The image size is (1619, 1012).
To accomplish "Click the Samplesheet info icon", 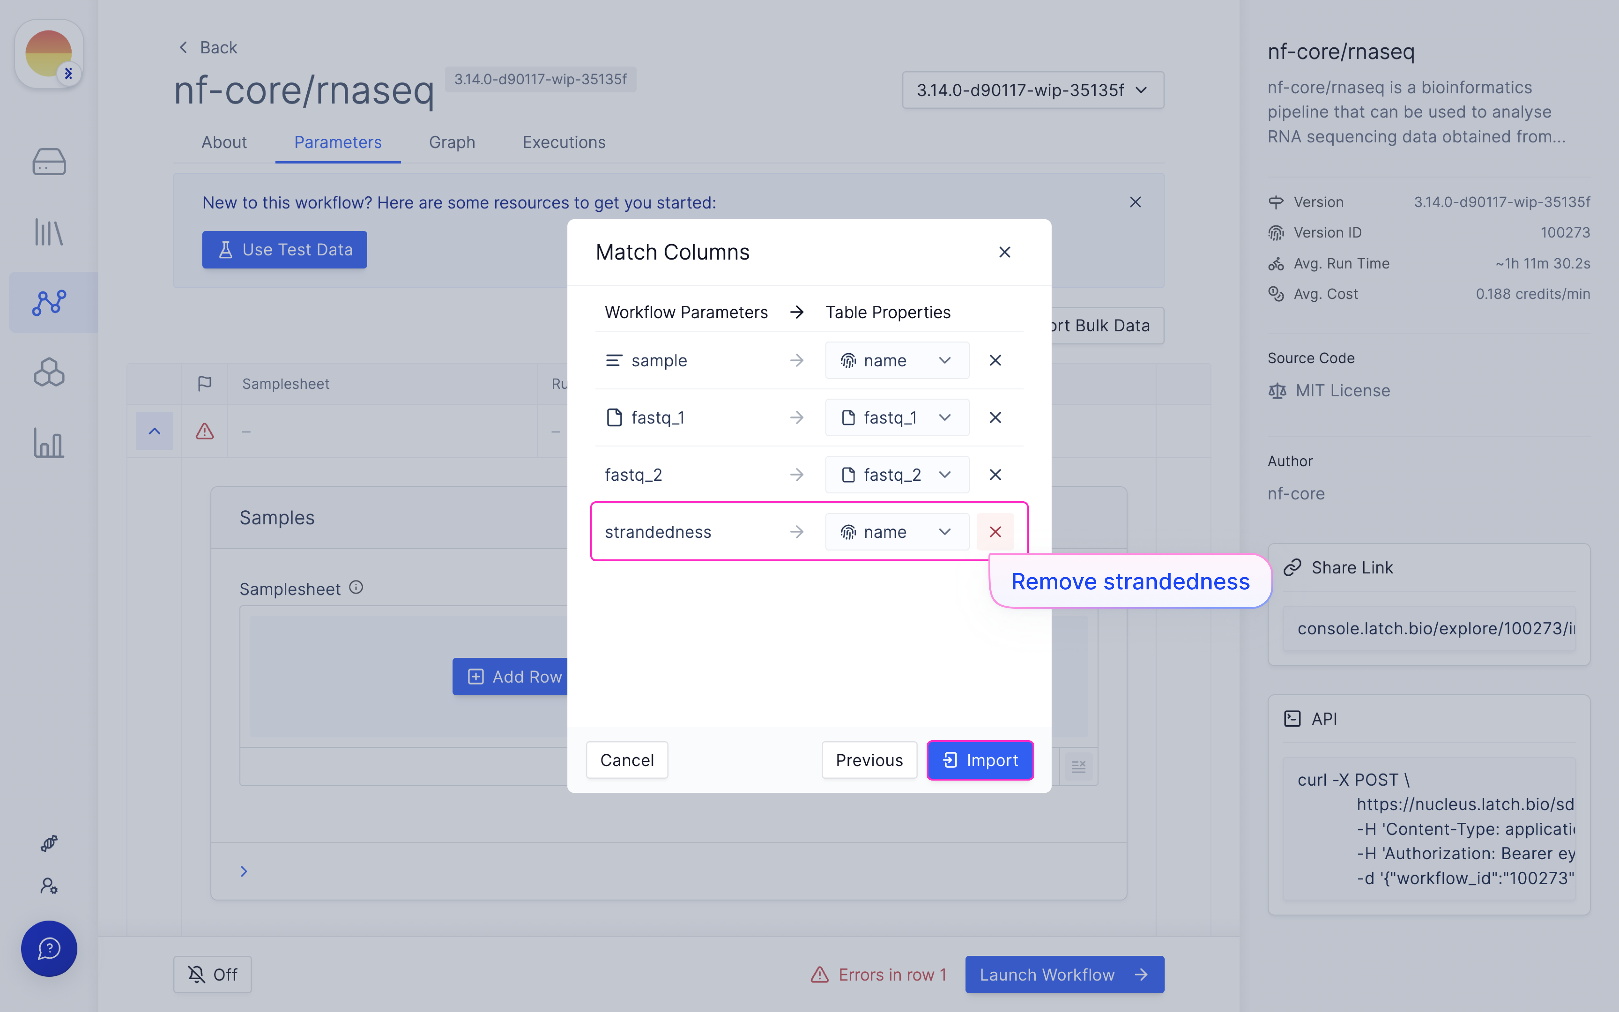I will tap(356, 587).
